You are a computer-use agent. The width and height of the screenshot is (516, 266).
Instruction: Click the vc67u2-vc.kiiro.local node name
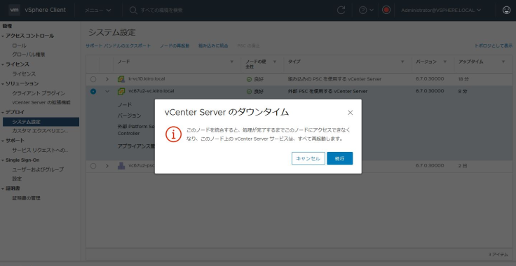click(x=151, y=91)
